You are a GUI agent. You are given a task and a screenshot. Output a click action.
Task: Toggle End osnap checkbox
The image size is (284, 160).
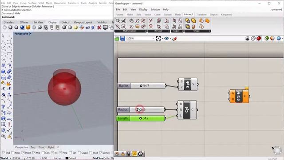click(4, 153)
